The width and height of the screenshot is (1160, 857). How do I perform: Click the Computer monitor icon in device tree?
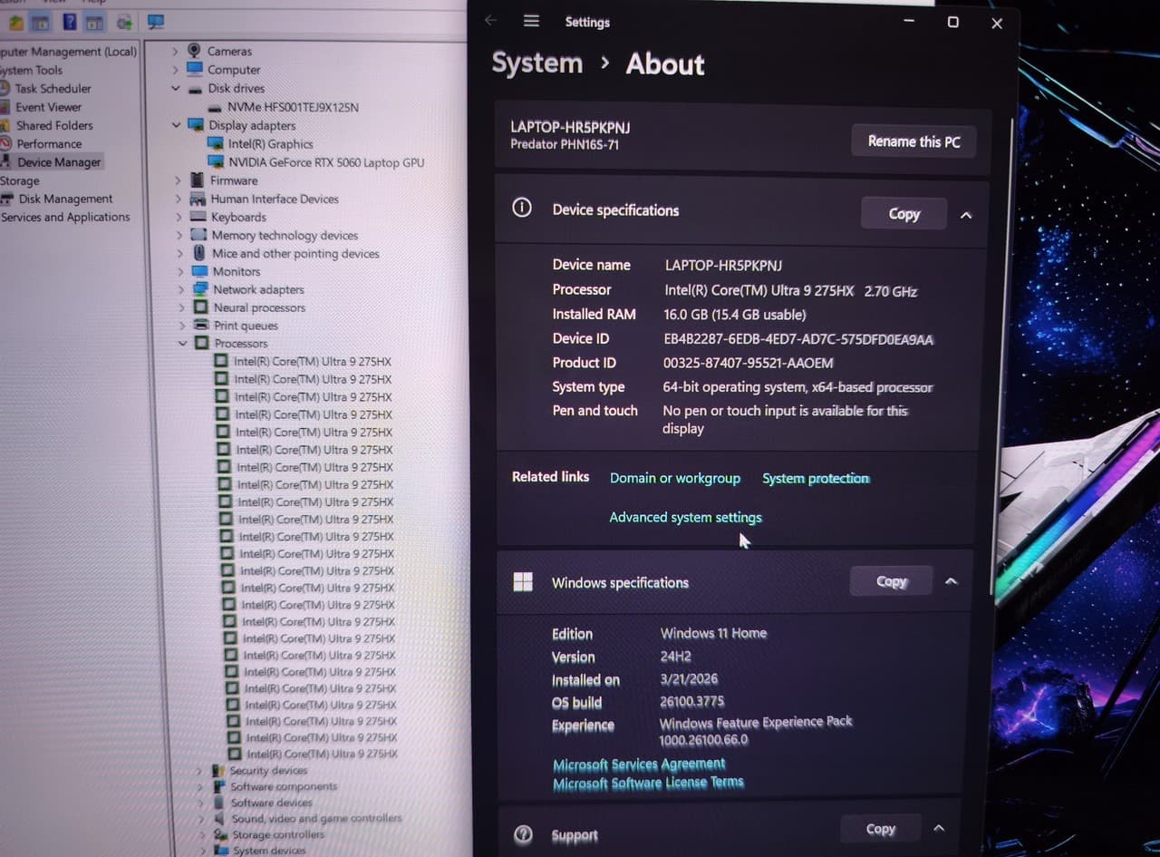point(195,69)
